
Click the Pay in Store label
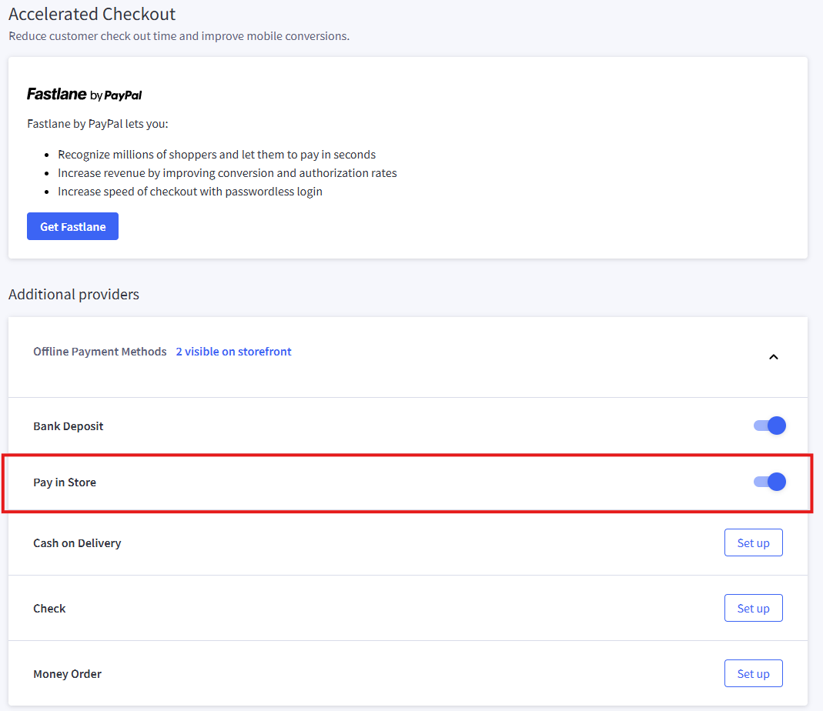(x=65, y=482)
